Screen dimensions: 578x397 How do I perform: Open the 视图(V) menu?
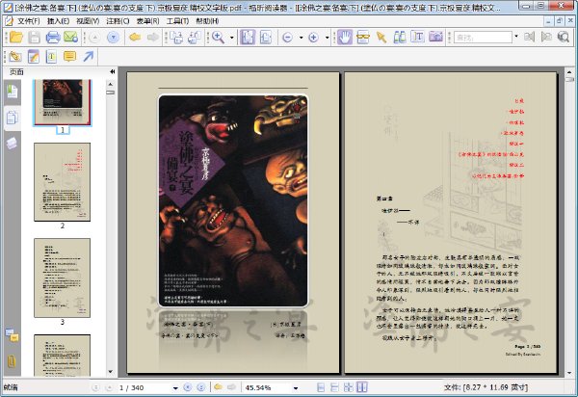(88, 21)
